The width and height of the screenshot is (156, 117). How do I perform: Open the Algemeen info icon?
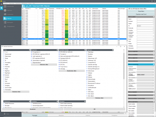tap(5, 10)
